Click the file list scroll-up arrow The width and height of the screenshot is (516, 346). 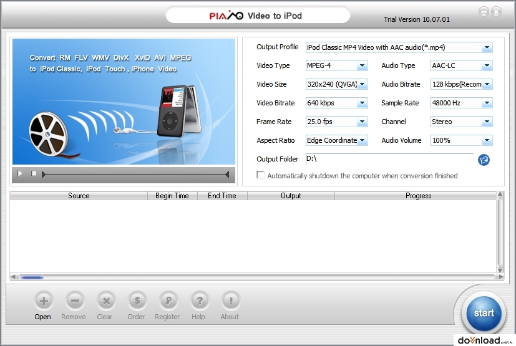[x=500, y=195]
